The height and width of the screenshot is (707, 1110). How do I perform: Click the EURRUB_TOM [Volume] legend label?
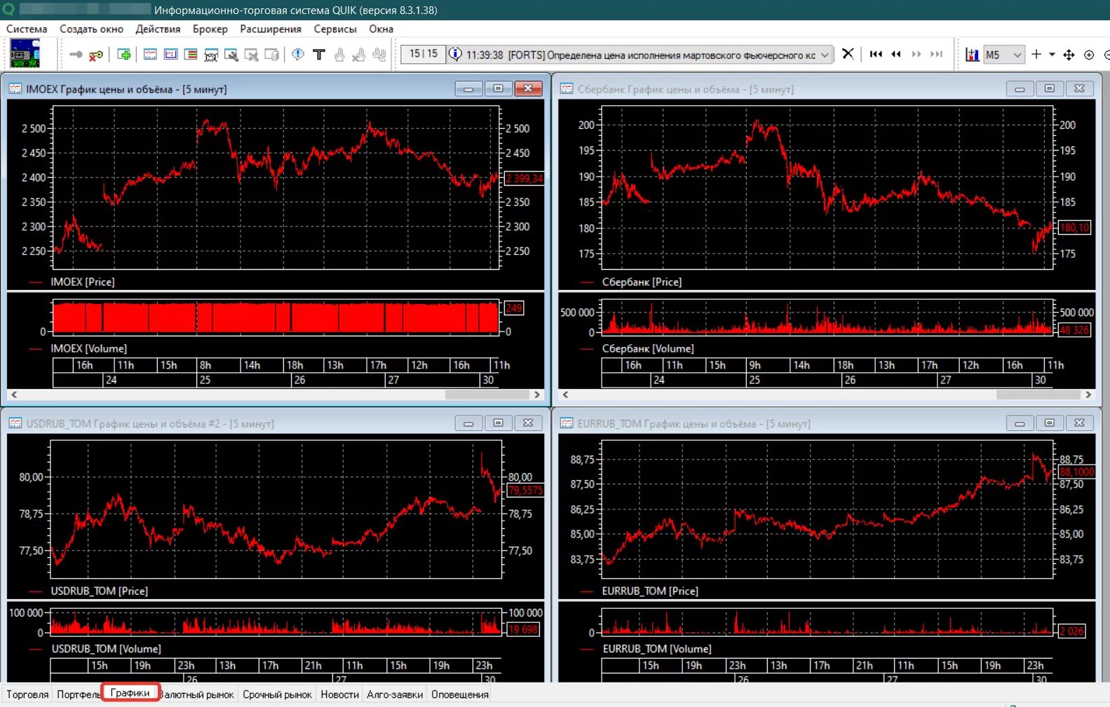656,649
